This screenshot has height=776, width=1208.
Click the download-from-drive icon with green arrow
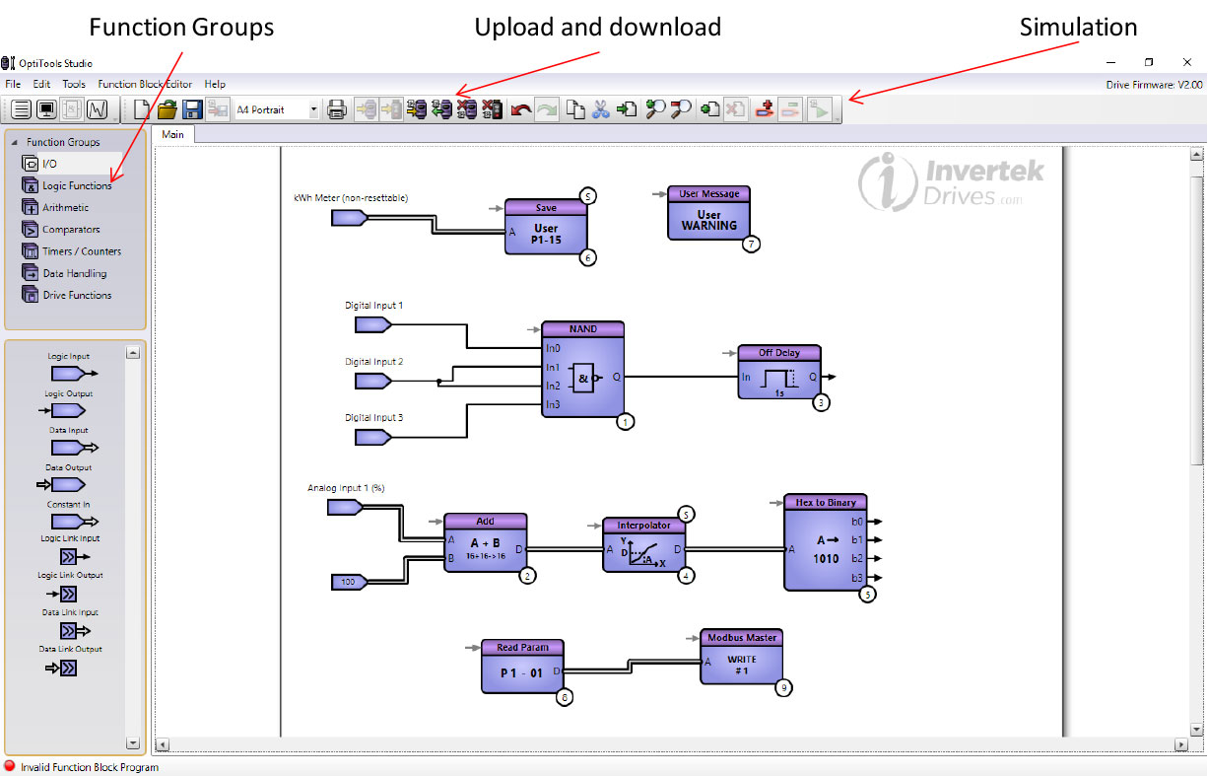tap(441, 109)
